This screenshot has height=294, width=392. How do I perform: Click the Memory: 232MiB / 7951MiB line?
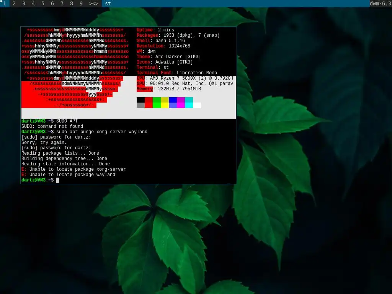169,89
